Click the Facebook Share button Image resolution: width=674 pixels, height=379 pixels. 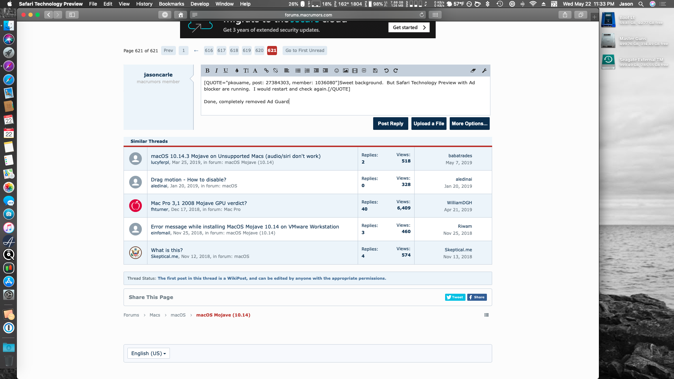(477, 297)
